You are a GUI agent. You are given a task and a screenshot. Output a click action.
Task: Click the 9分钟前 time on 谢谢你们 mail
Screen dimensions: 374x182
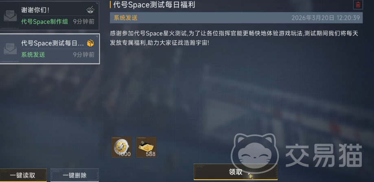tap(84, 22)
